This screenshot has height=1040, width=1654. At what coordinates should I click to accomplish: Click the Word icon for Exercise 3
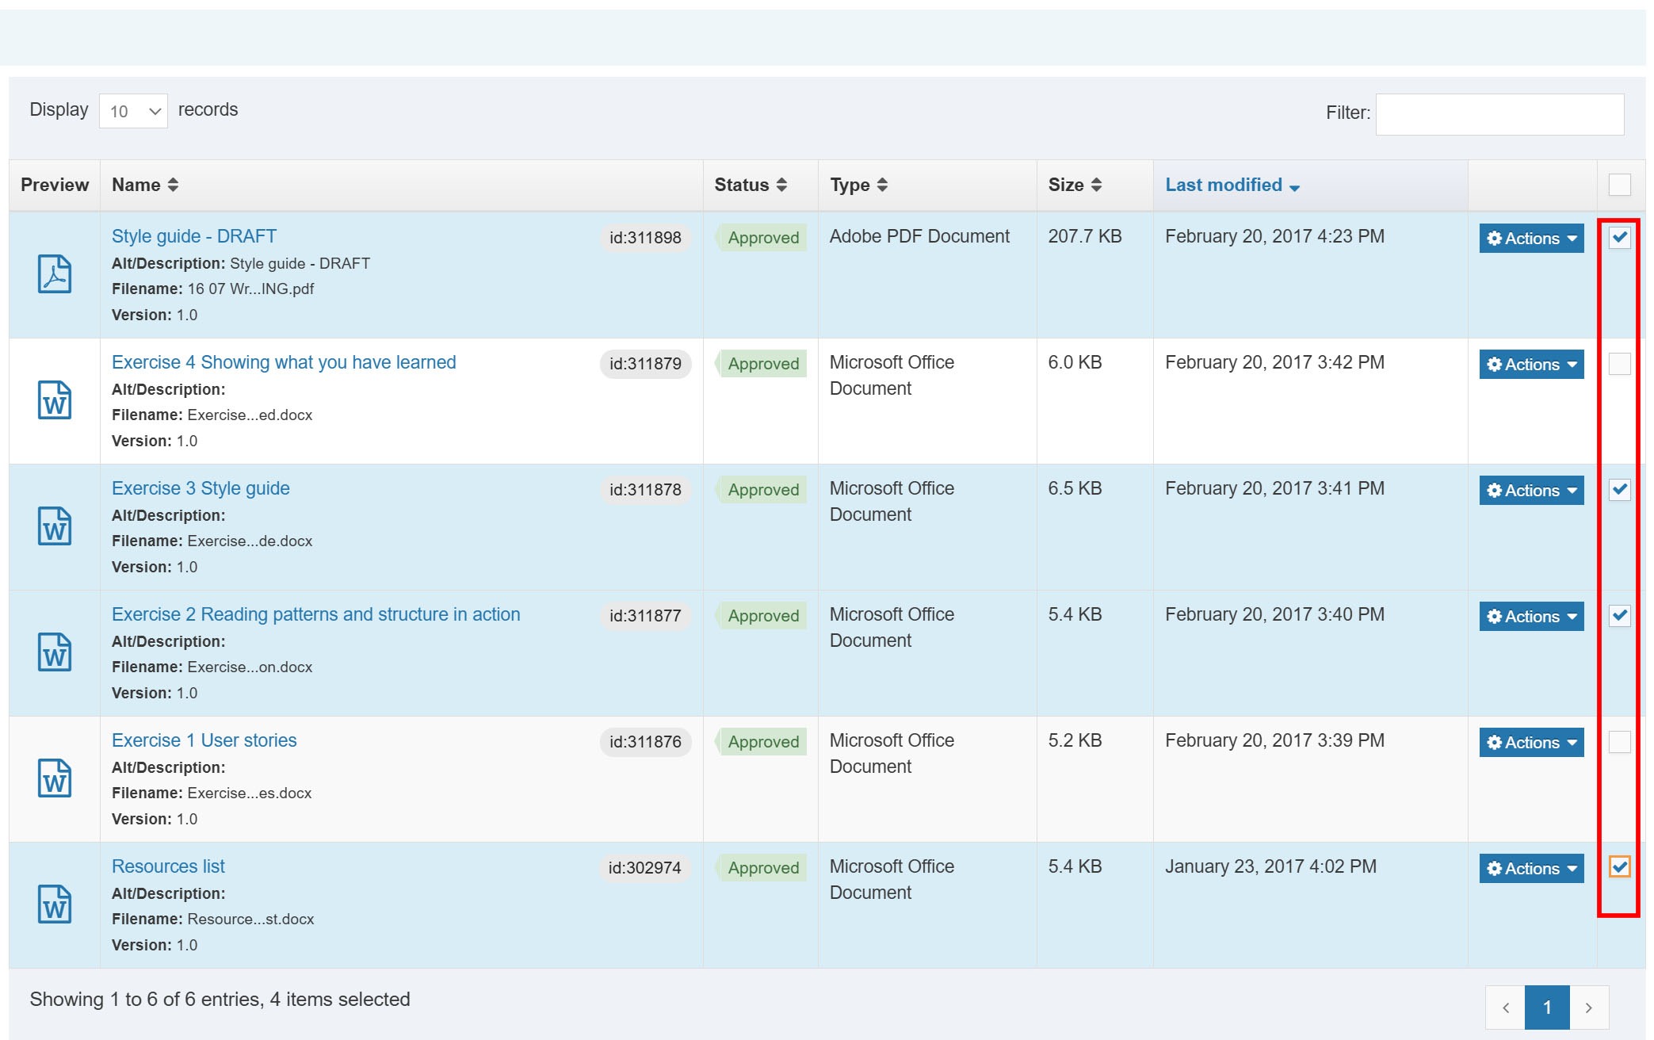pos(55,526)
